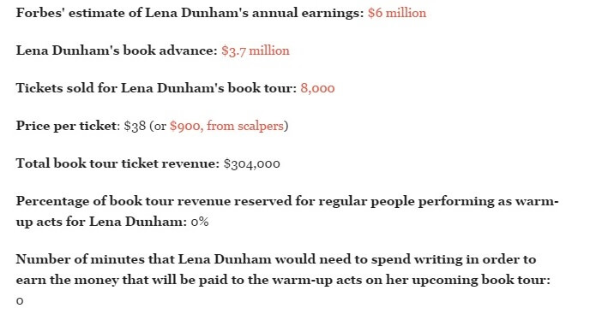Click the "Tickets sold for Lena Dunham's book tour:" label
The image size is (590, 326).
[x=156, y=88]
